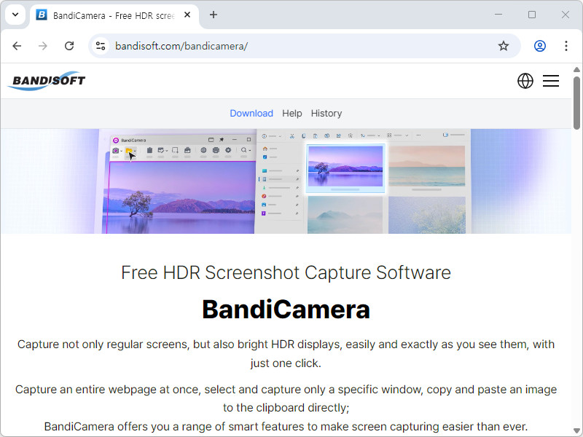The height and width of the screenshot is (437, 583).
Task: Click the scrollbar down arrow
Action: point(577,431)
